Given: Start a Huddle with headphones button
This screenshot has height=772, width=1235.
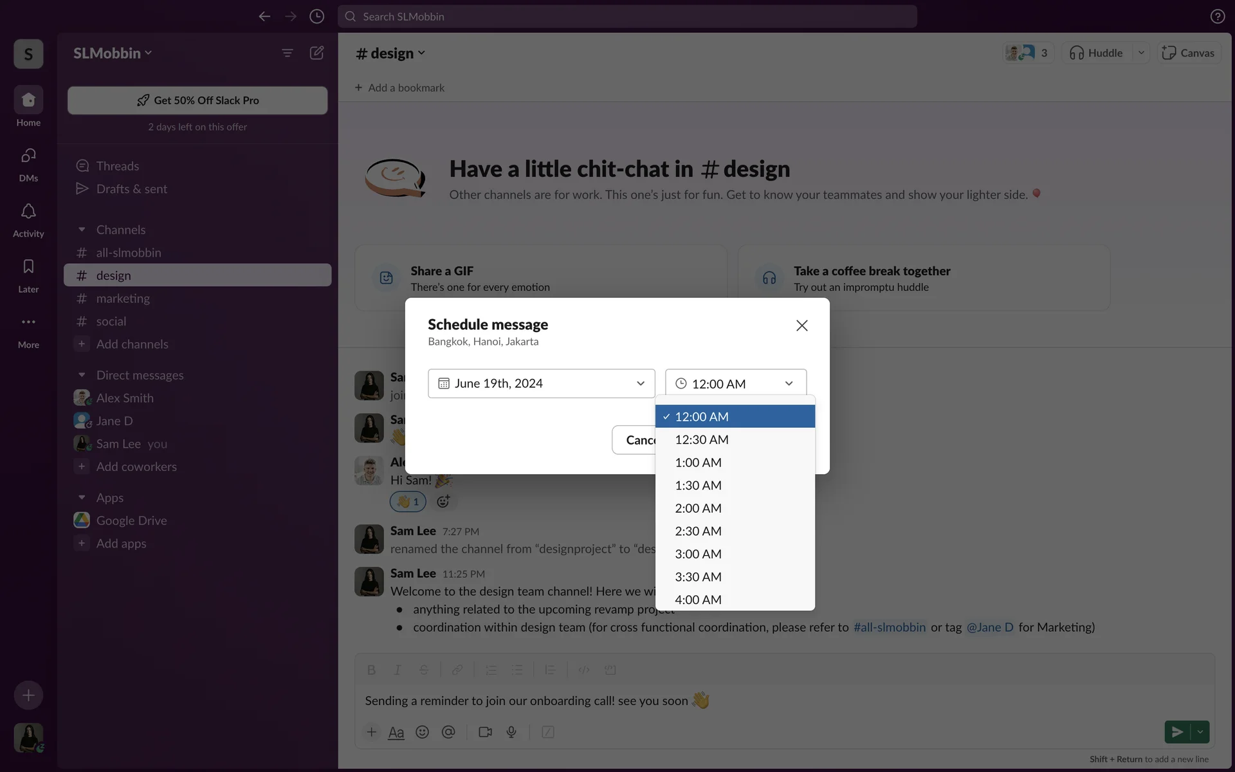Looking at the screenshot, I should tap(1096, 53).
